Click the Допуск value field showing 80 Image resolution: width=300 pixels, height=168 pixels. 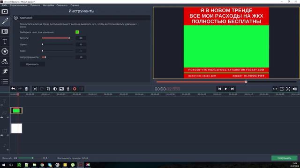(x=81, y=38)
